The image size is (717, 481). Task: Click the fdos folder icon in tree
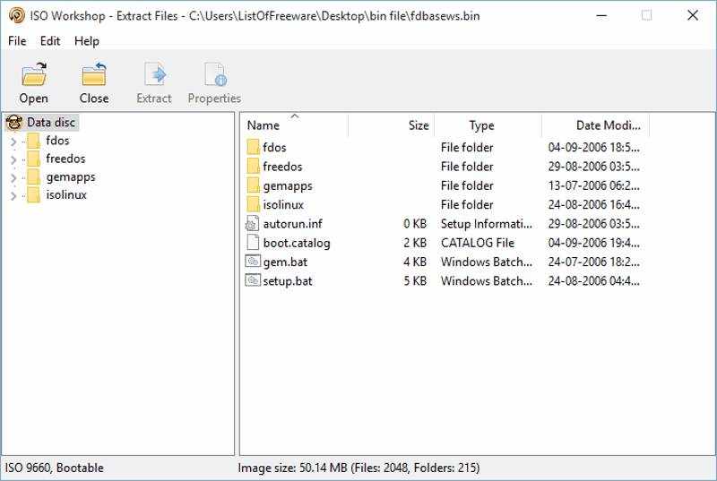[x=33, y=141]
